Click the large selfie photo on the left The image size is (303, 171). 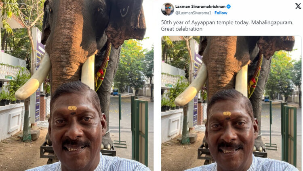click(x=77, y=85)
